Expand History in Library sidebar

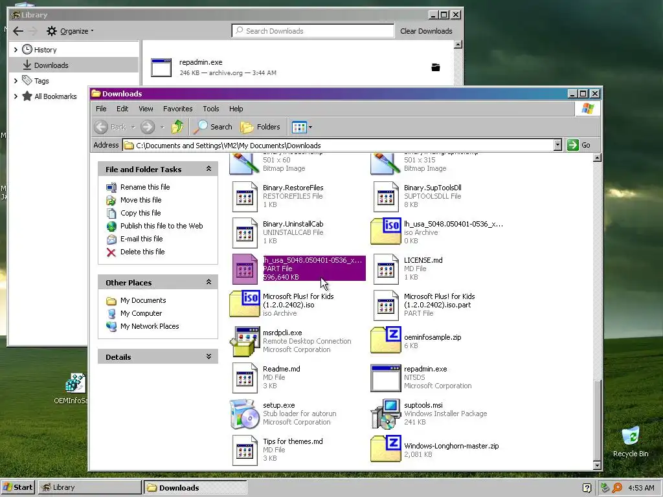[x=16, y=49]
